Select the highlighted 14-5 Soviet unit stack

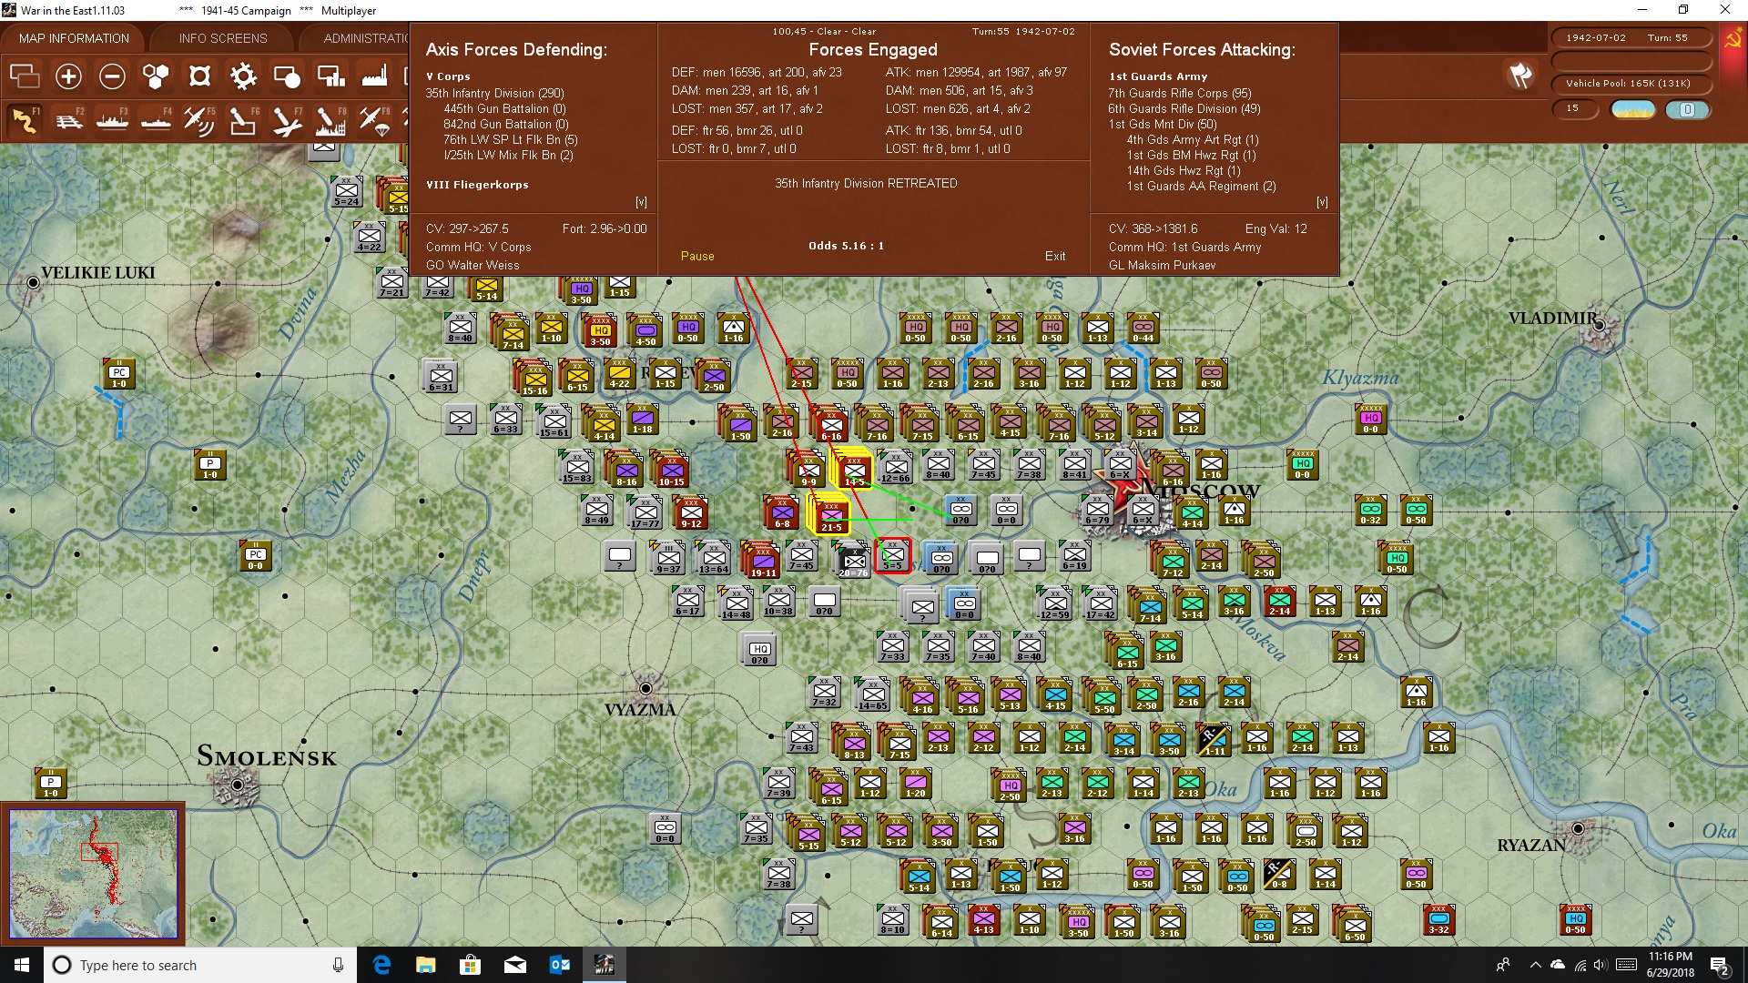853,470
